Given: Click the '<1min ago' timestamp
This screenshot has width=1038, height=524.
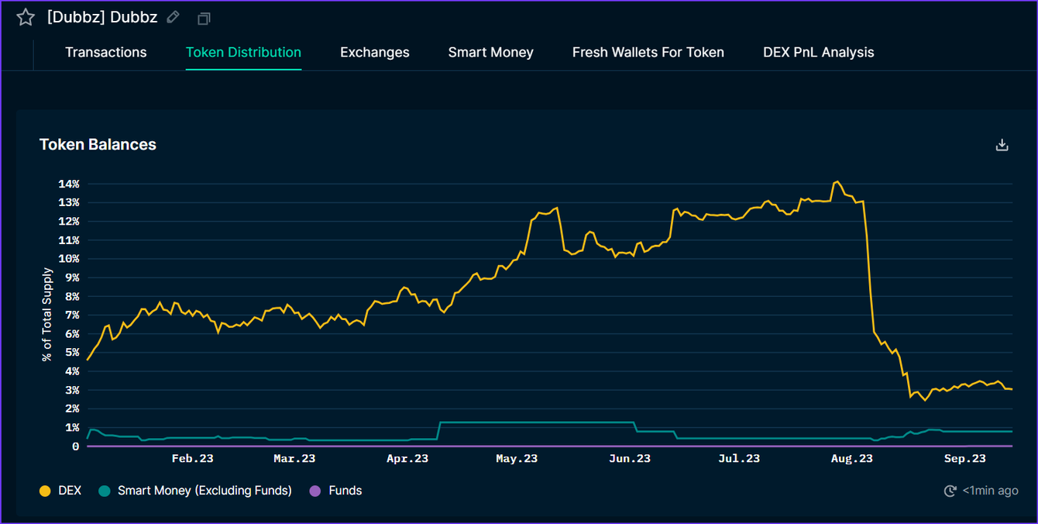Looking at the screenshot, I should coord(991,491).
